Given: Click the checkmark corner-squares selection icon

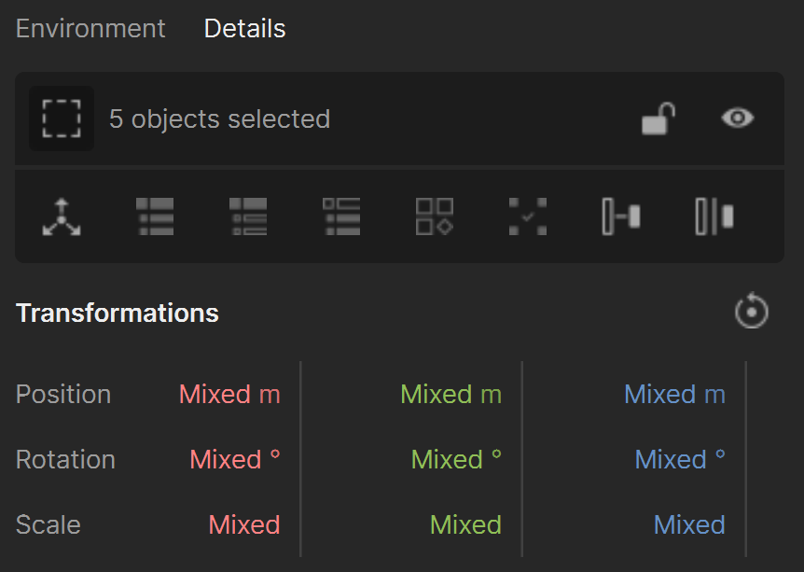Looking at the screenshot, I should point(528,216).
